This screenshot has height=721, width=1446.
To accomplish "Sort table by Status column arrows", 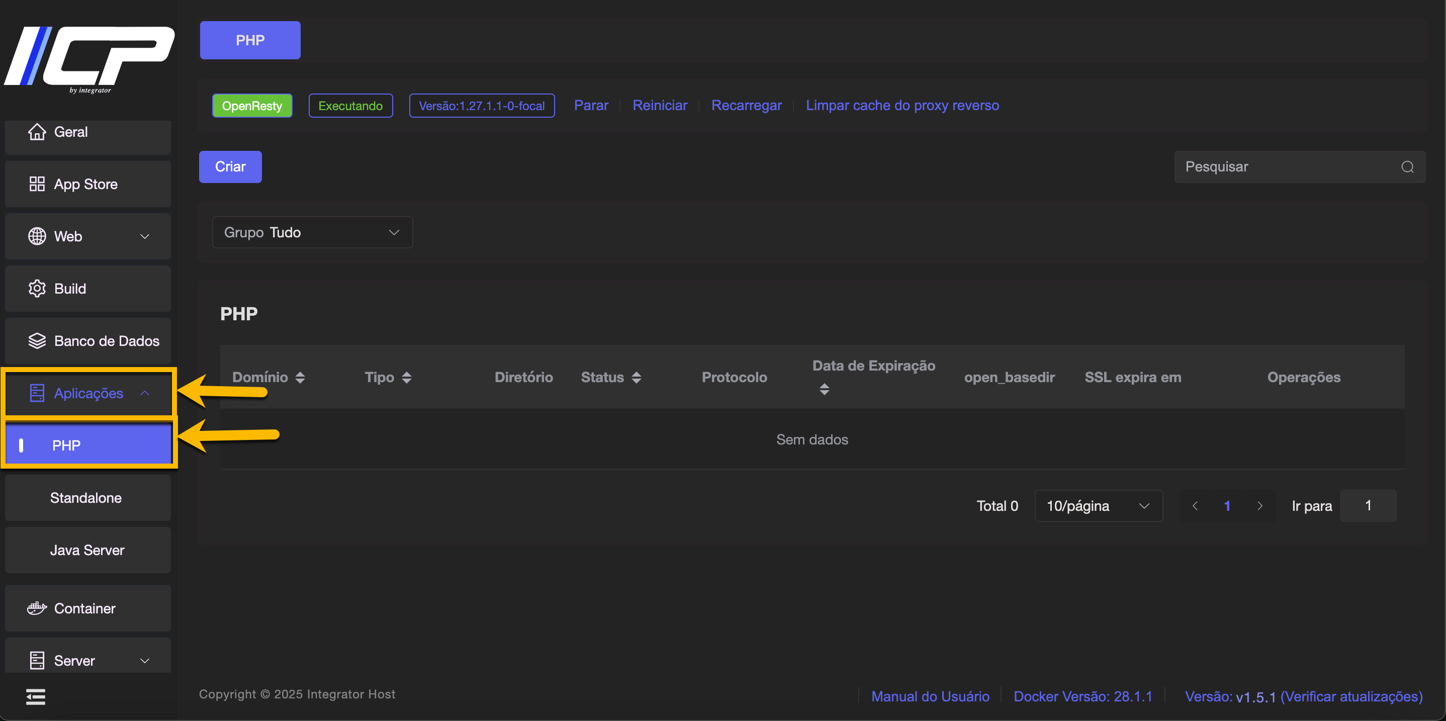I will coord(637,378).
